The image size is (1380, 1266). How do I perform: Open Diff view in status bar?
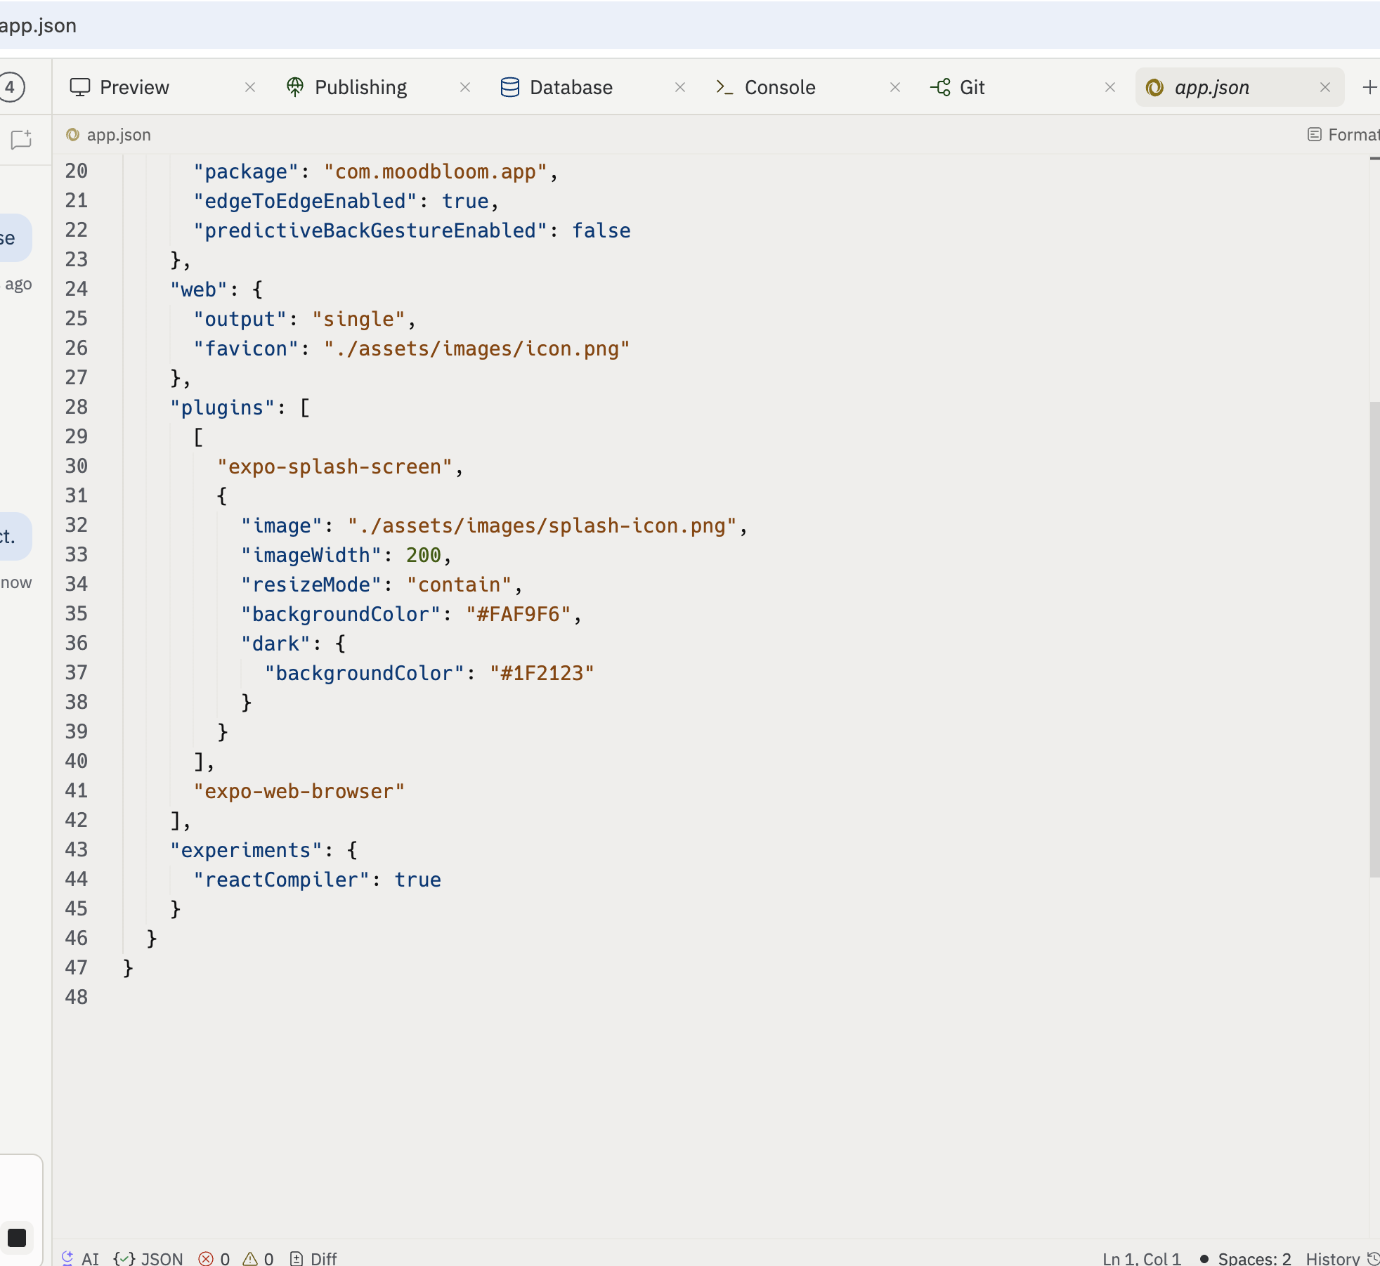tap(313, 1258)
